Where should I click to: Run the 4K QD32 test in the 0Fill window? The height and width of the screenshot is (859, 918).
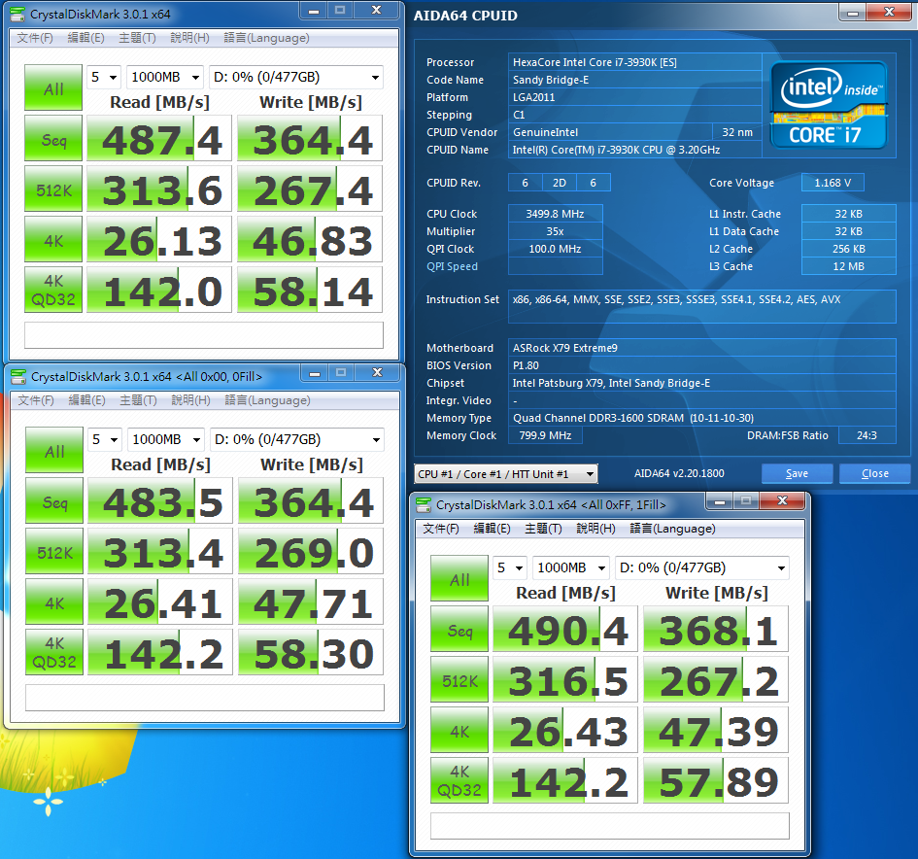(x=54, y=652)
